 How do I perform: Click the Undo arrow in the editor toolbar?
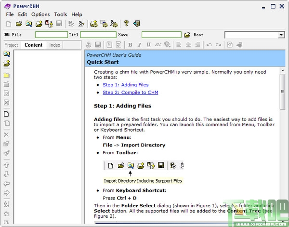(209, 45)
